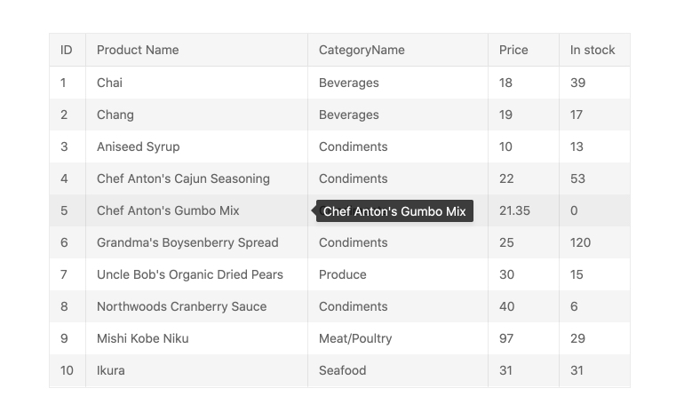Select the Chai product cell
The image size is (684, 420).
pos(110,83)
